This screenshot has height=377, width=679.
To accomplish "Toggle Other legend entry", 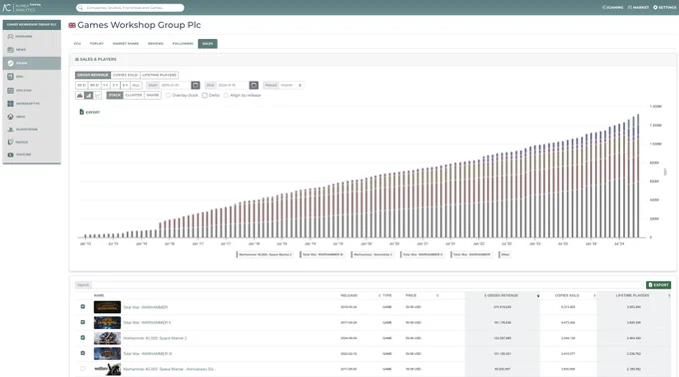I will tap(504, 254).
